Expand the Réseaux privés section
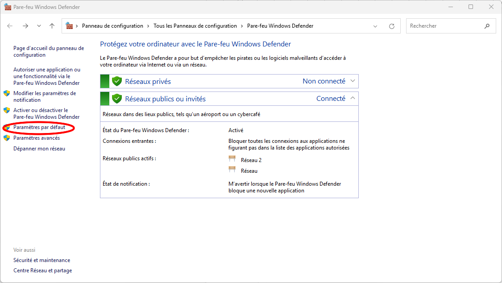This screenshot has width=502, height=283. (353, 81)
